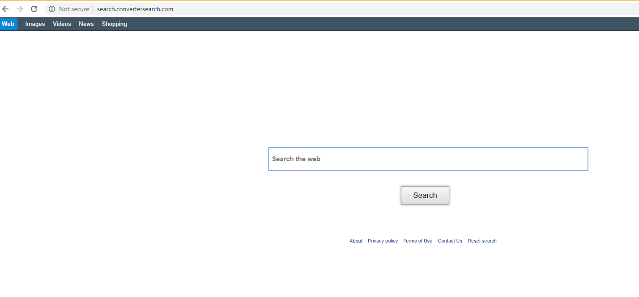Open the Images search tab
The height and width of the screenshot is (297, 639).
point(35,24)
